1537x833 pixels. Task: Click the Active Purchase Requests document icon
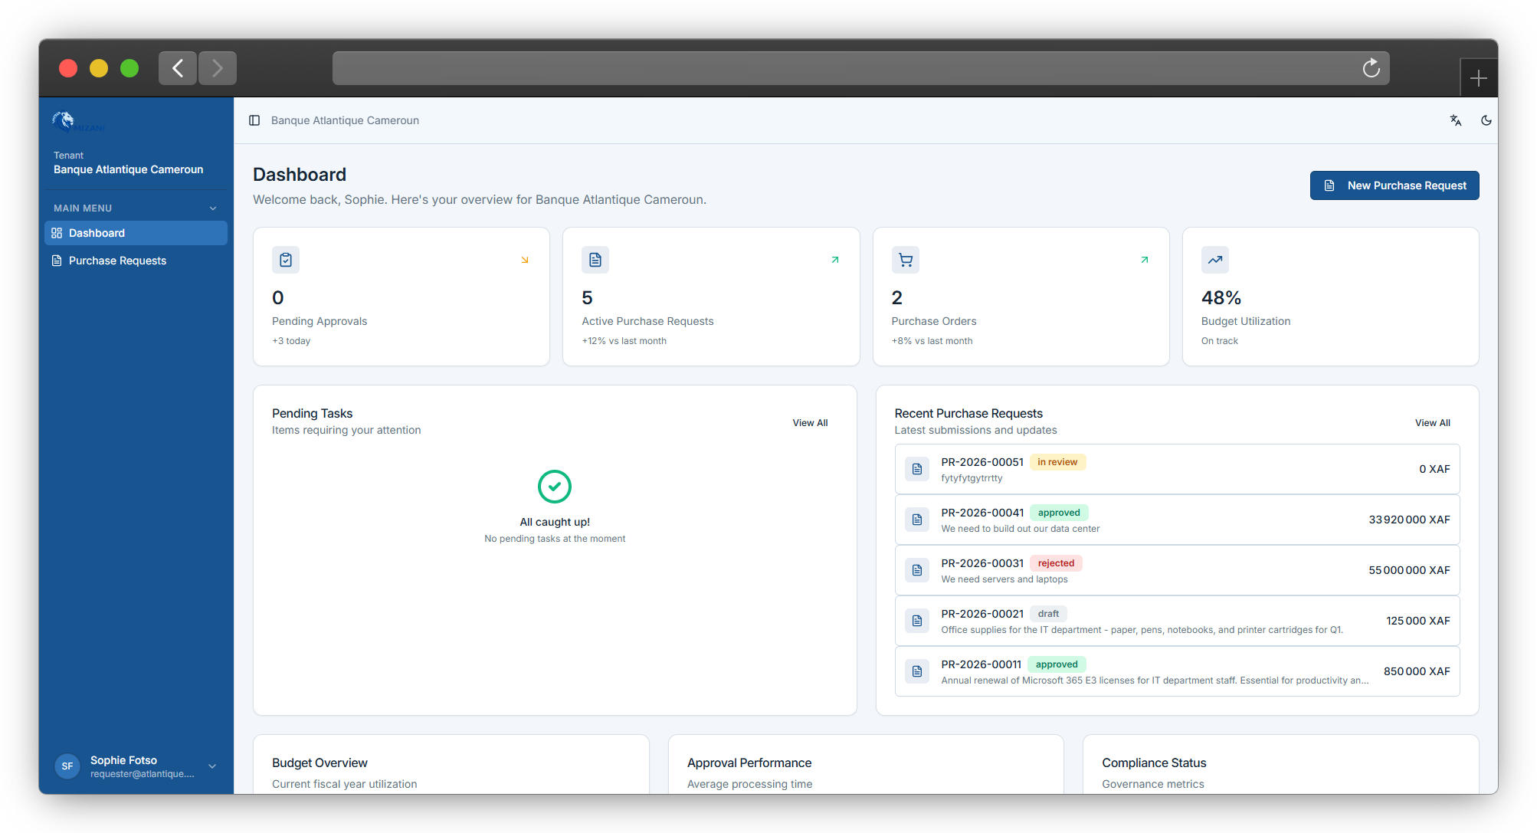(x=595, y=260)
